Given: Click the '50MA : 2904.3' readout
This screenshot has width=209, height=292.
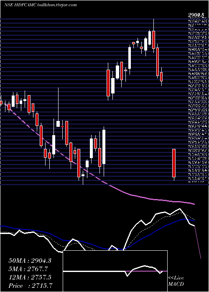Looking at the screenshot, I should pyautogui.click(x=30, y=261).
